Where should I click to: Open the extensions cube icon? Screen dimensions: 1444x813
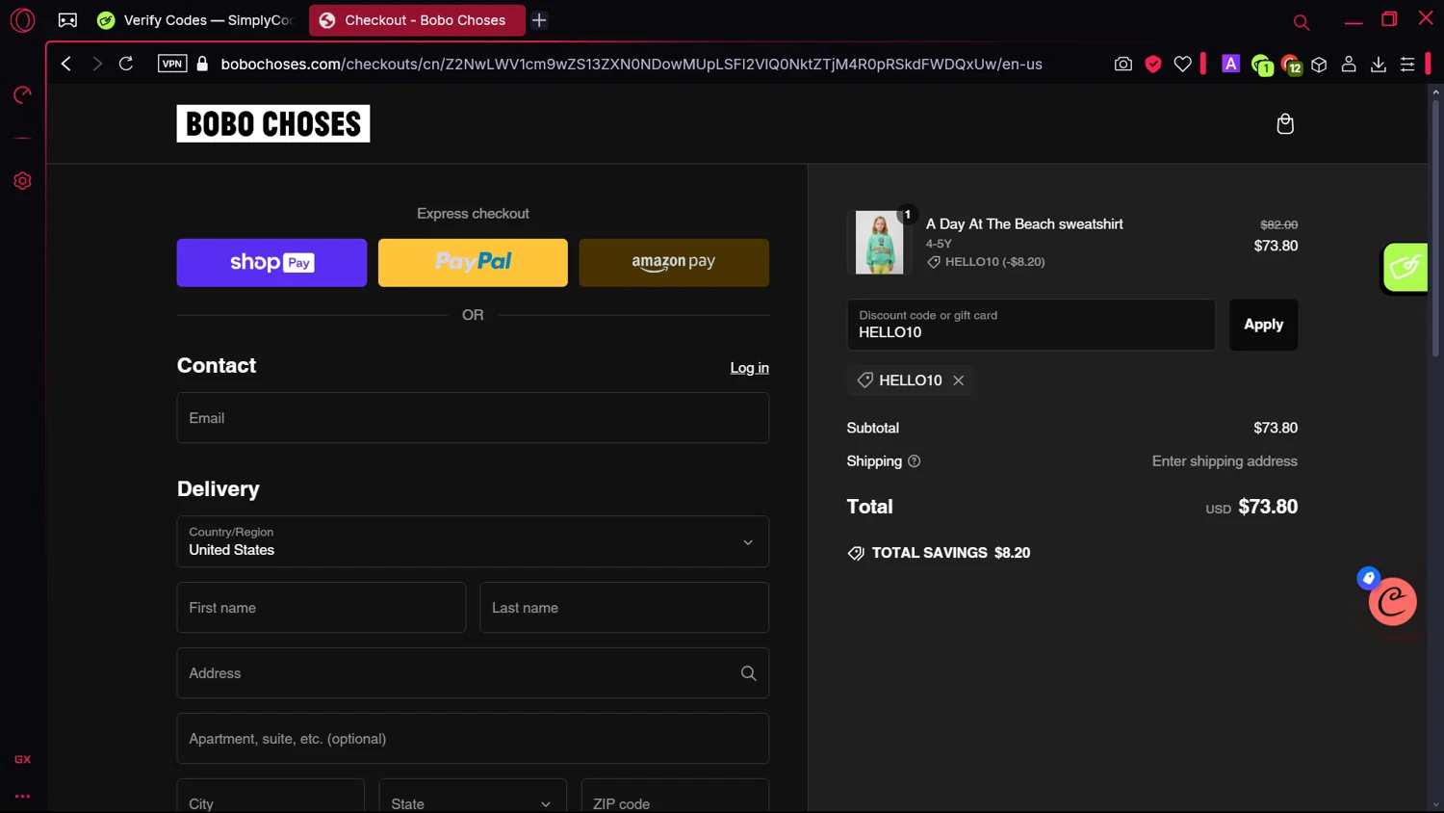[1319, 64]
